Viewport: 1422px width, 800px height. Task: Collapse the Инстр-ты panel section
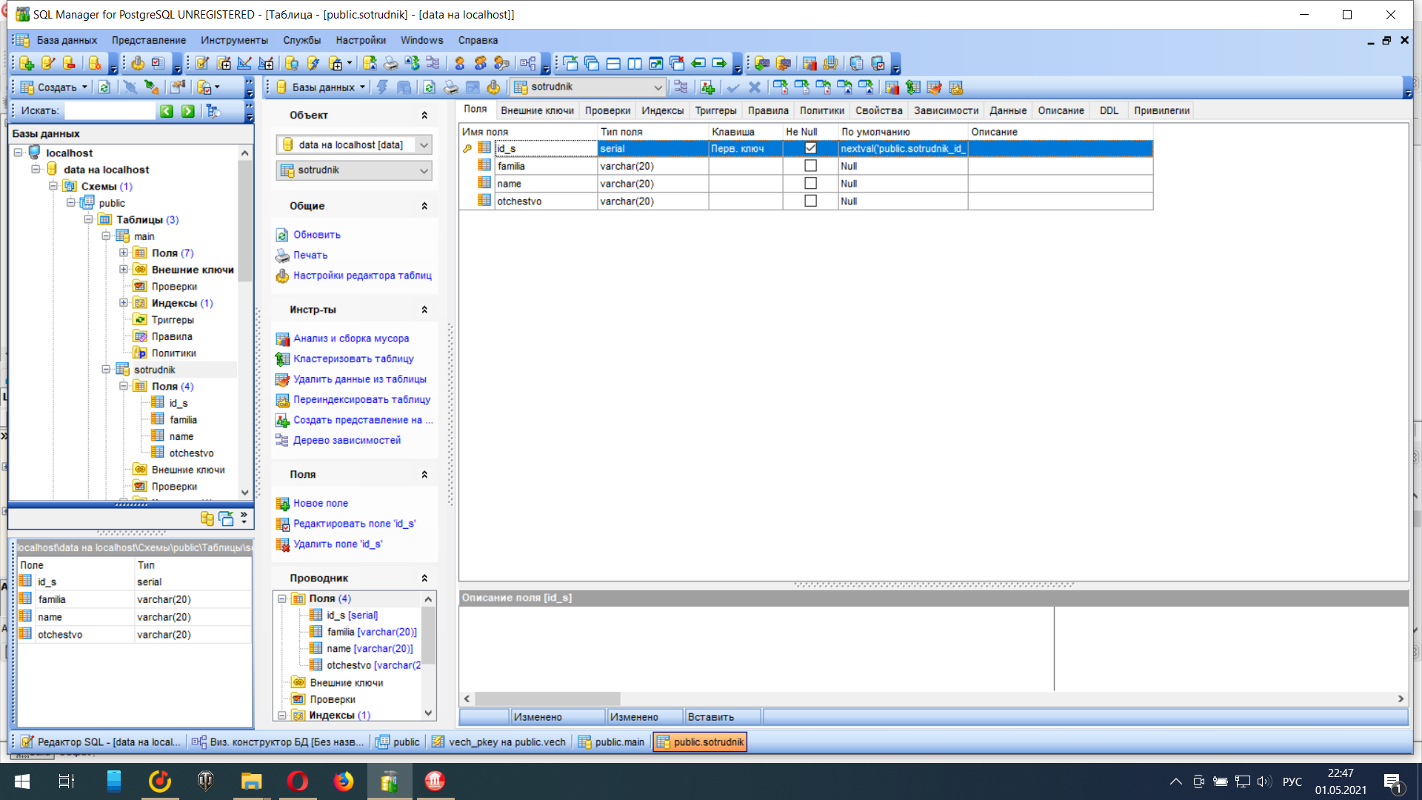[424, 310]
